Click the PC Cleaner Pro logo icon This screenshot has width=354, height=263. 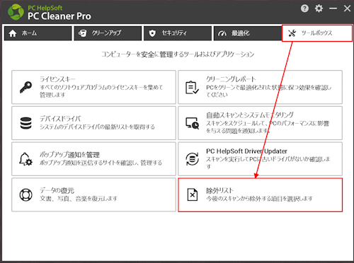point(16,12)
